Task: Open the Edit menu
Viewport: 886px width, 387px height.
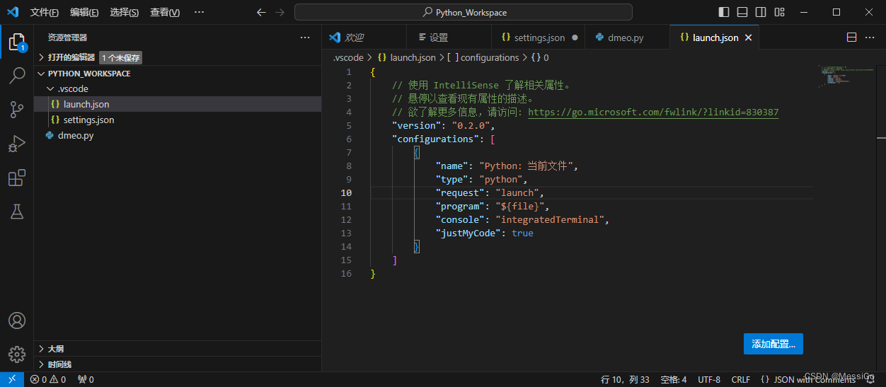Action: (x=85, y=12)
